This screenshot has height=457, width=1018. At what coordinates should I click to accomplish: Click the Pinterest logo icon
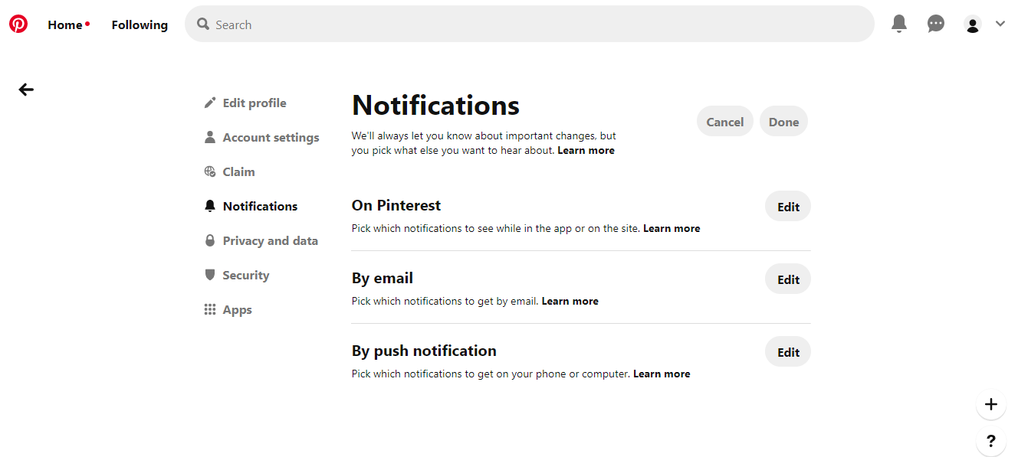tap(18, 24)
